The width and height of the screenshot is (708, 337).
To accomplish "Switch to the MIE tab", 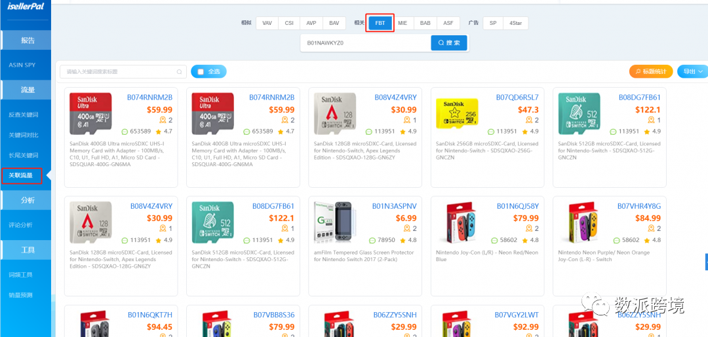I will click(x=403, y=23).
